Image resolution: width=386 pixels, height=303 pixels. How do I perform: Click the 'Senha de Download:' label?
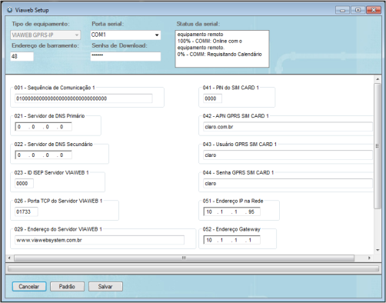tap(119, 45)
